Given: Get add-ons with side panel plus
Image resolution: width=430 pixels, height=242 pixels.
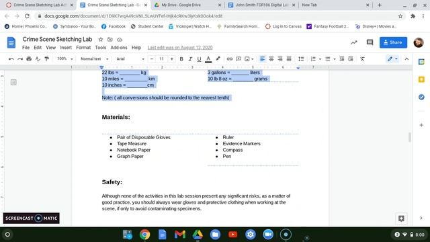Looking at the screenshot, I should click(421, 125).
